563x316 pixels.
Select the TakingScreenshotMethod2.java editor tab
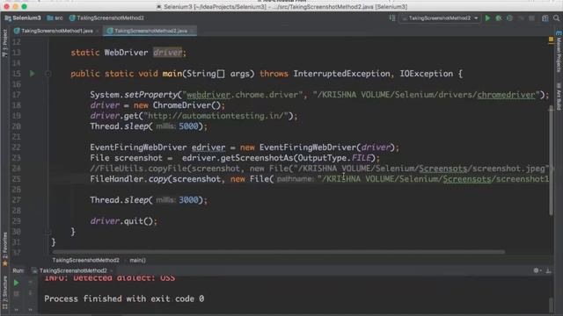150,31
